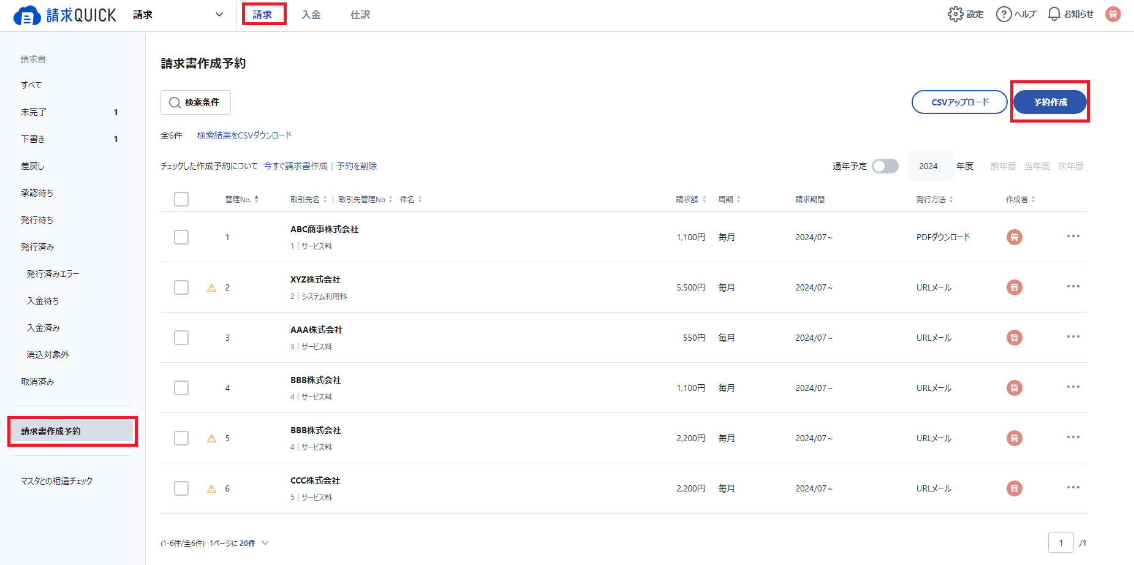Image resolution: width=1134 pixels, height=565 pixels.
Task: Click the warning icon on row No. 2
Action: [x=211, y=287]
